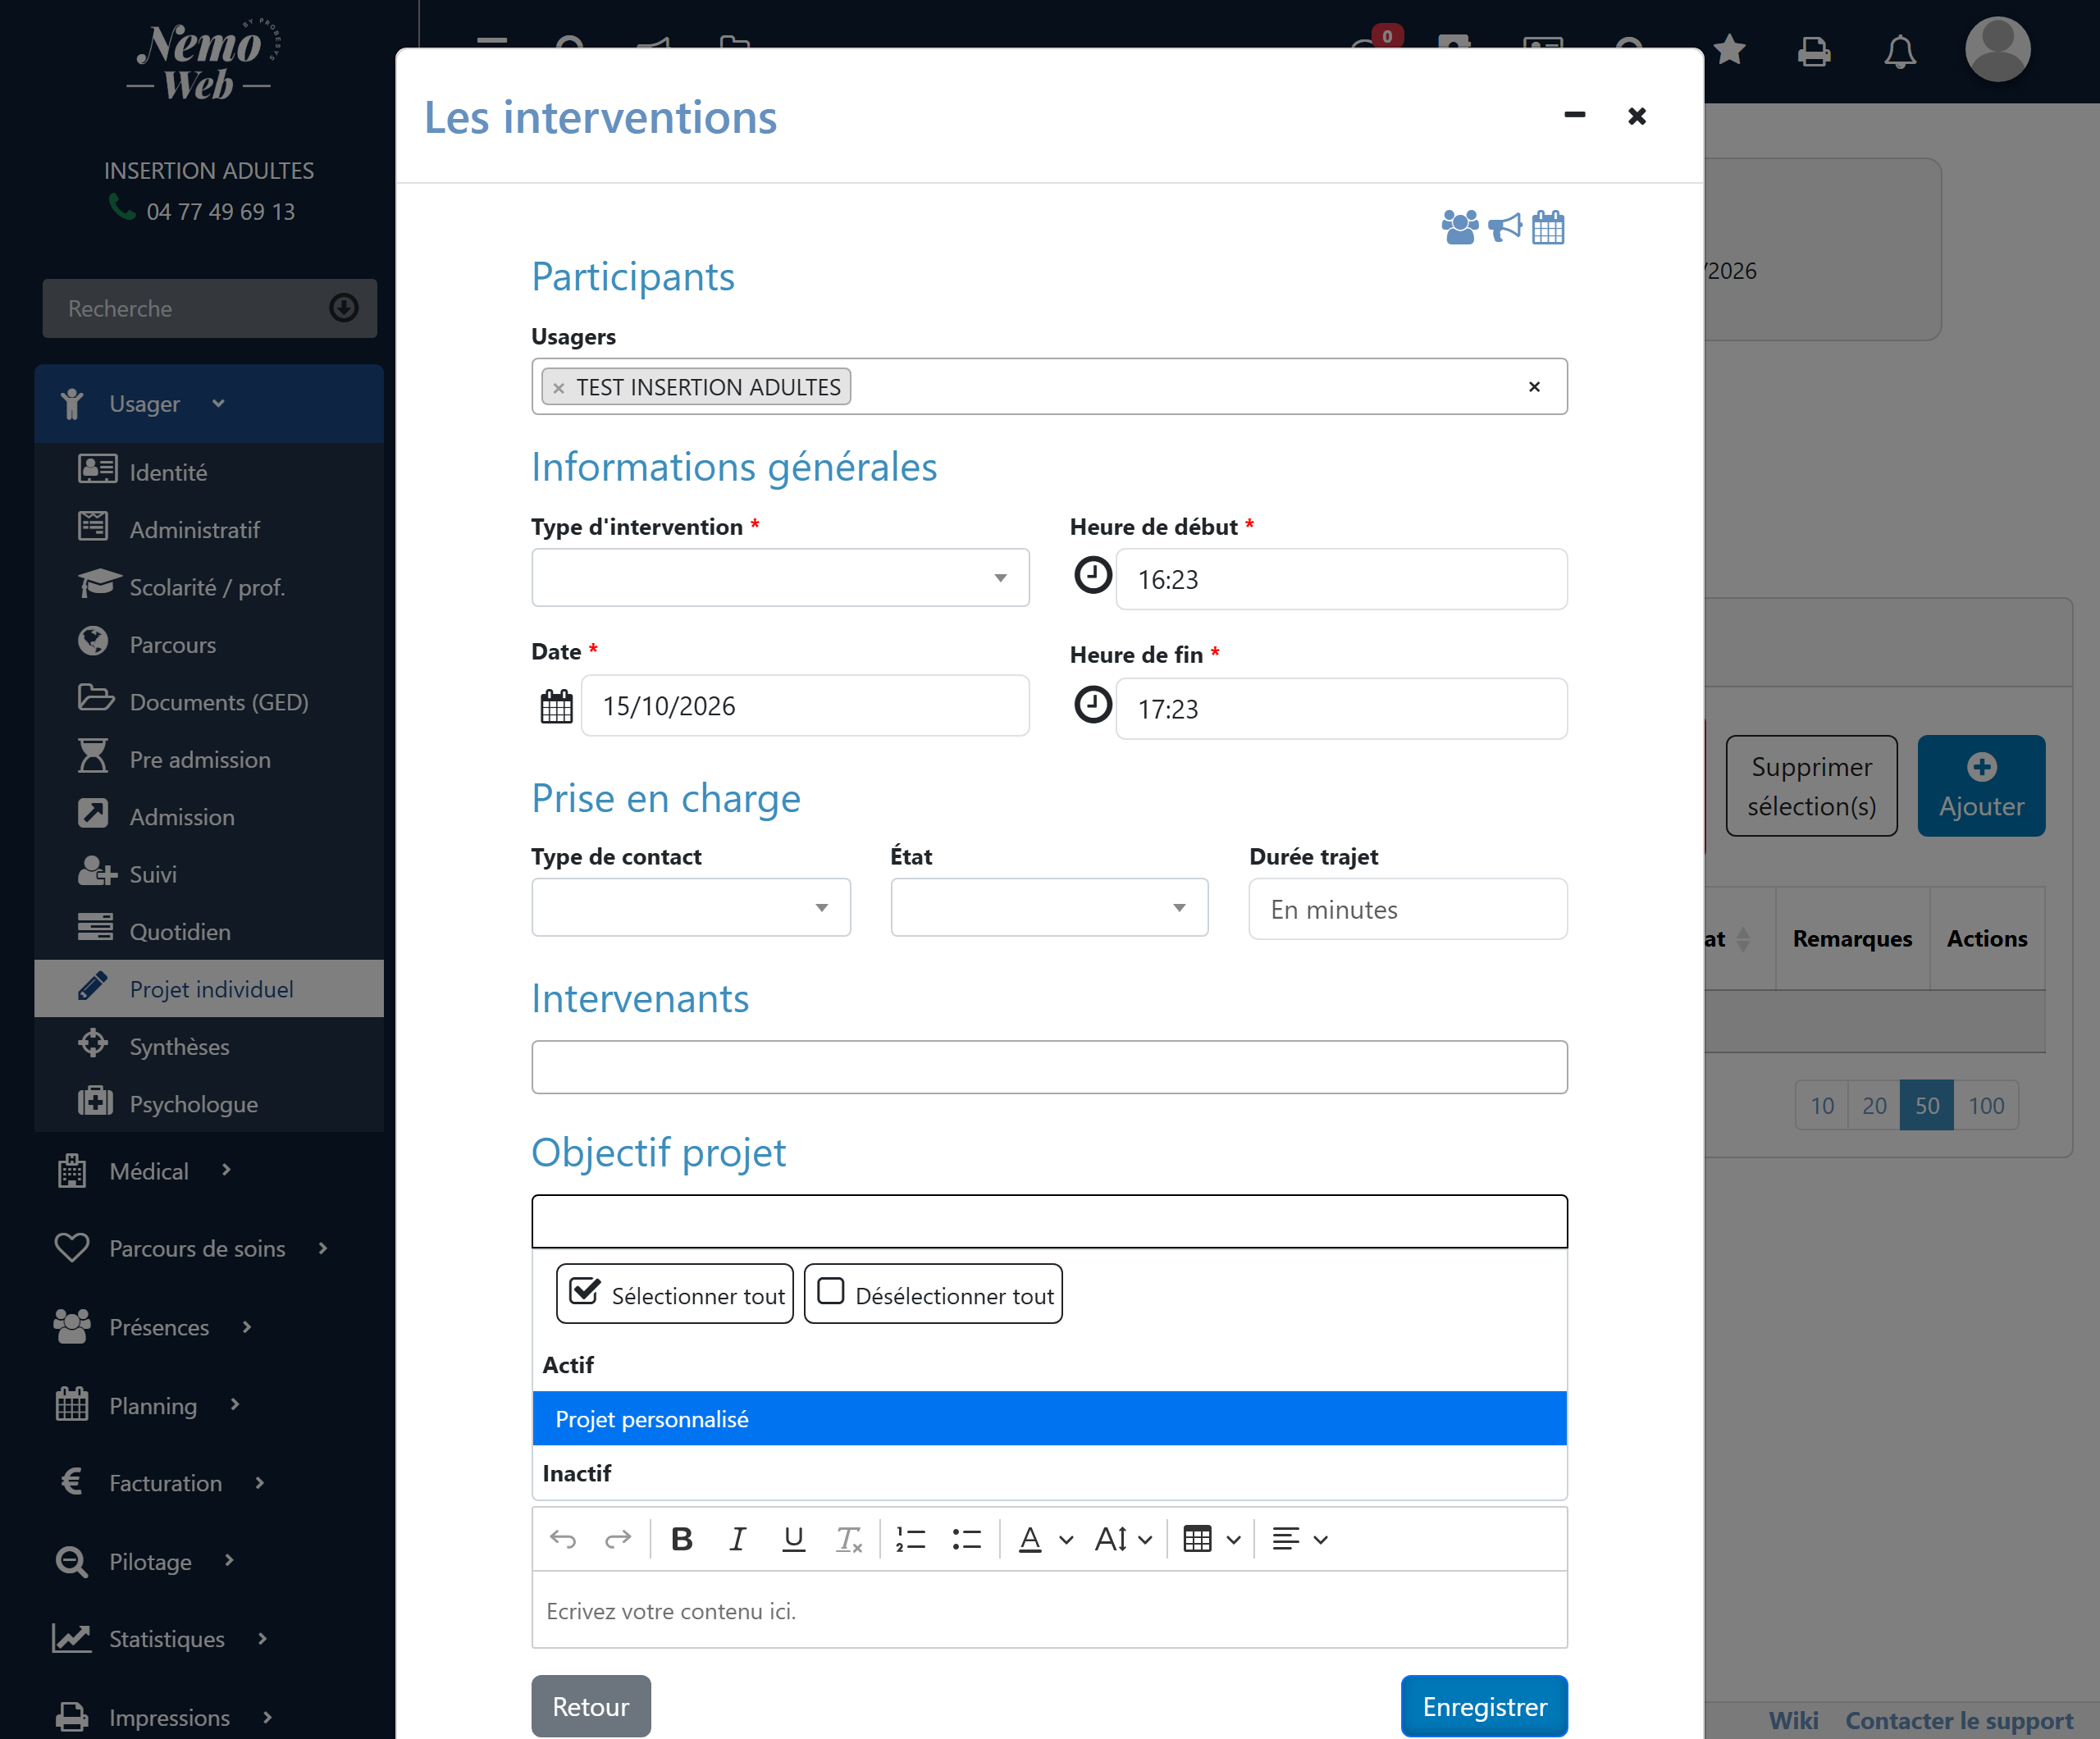Click the megaphone icon in dialog header
This screenshot has height=1739, width=2100.
tap(1504, 227)
